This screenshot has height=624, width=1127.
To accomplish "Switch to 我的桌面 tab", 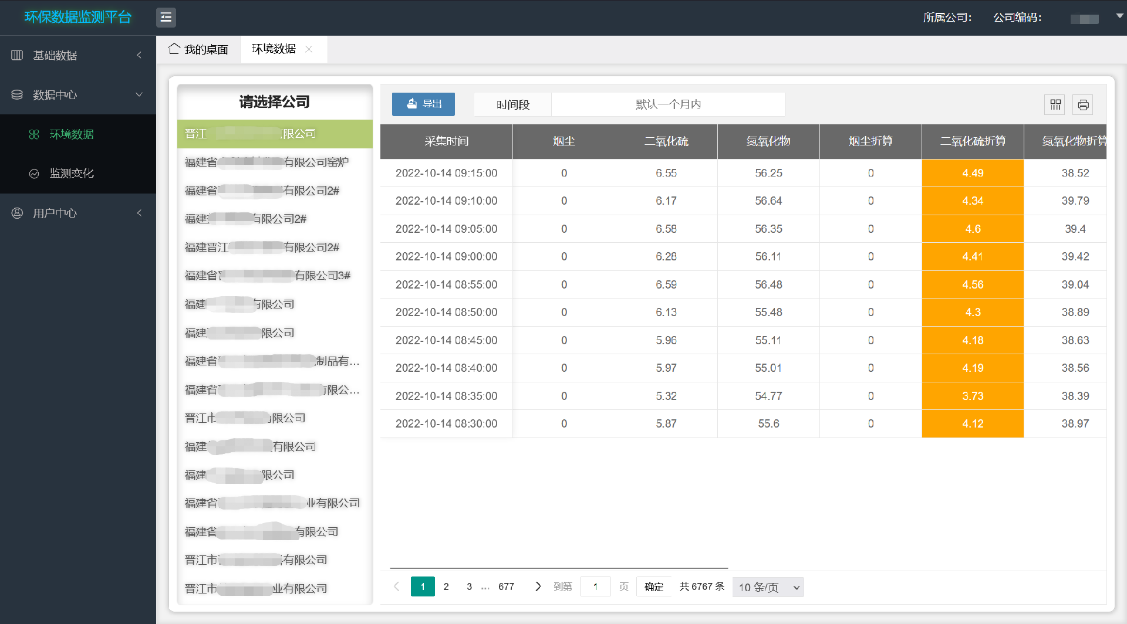I will [198, 49].
